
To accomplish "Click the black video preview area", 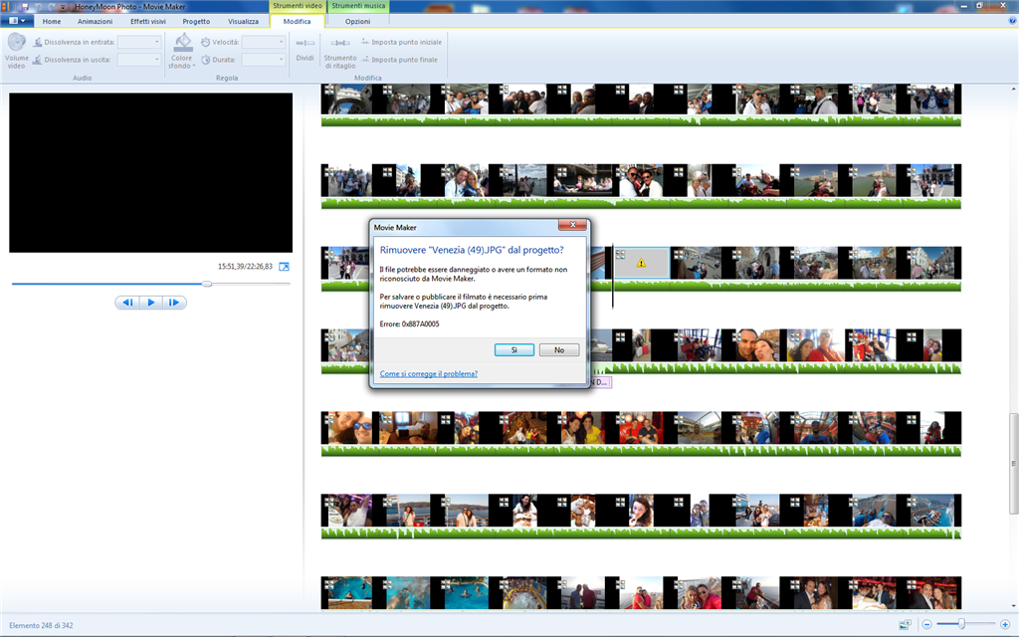I will point(151,172).
